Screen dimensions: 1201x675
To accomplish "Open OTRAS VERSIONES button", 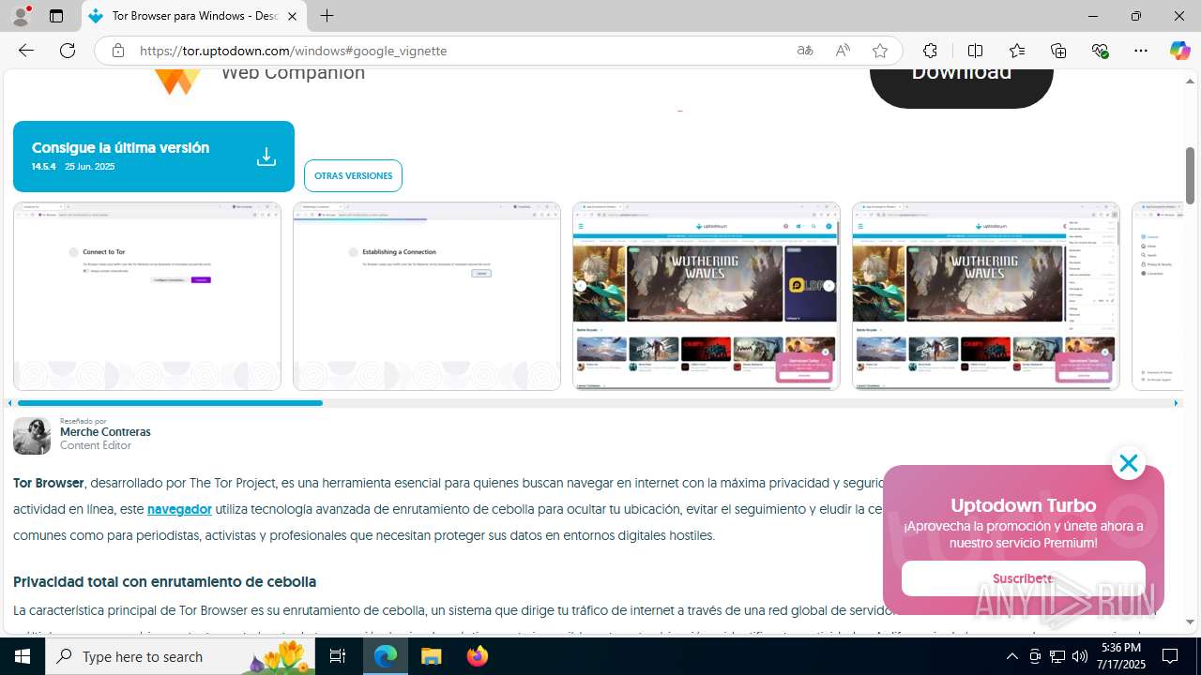I will pyautogui.click(x=353, y=175).
